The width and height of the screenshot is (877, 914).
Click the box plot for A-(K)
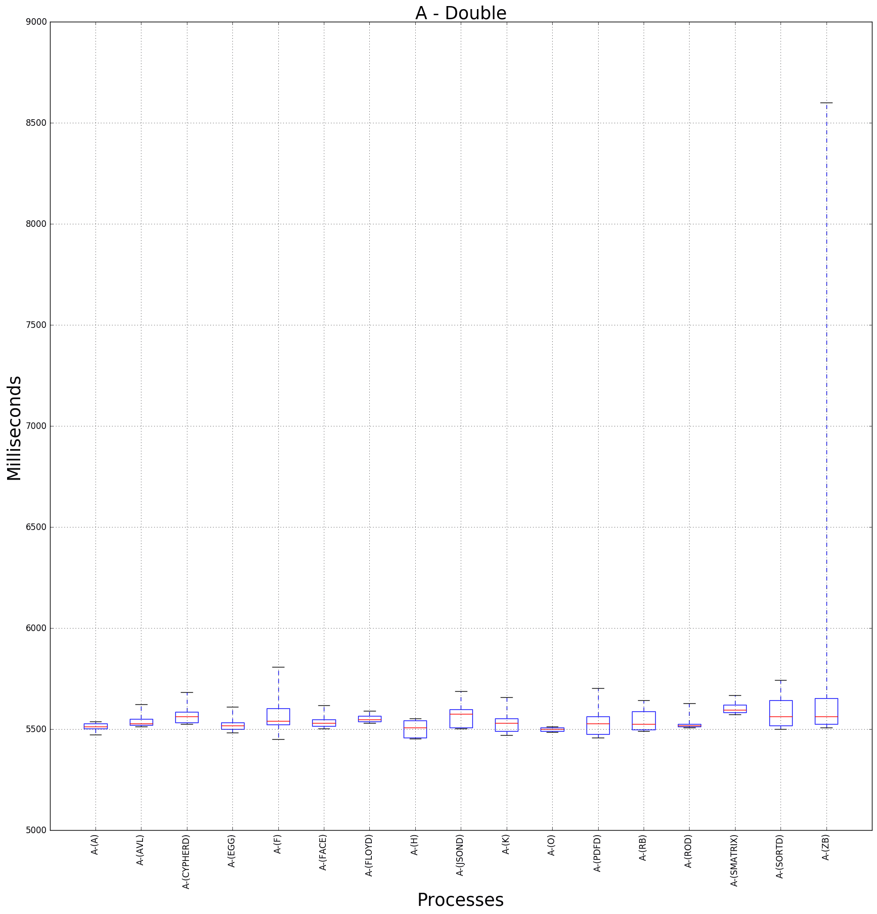click(x=507, y=725)
